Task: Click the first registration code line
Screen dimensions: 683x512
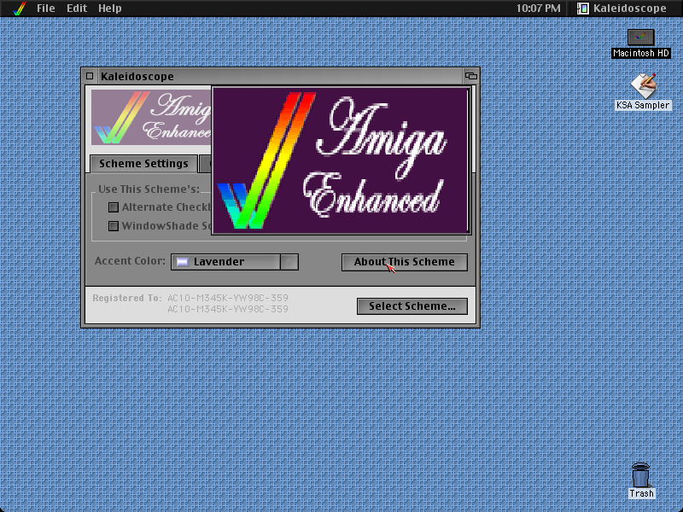Action: click(x=228, y=298)
